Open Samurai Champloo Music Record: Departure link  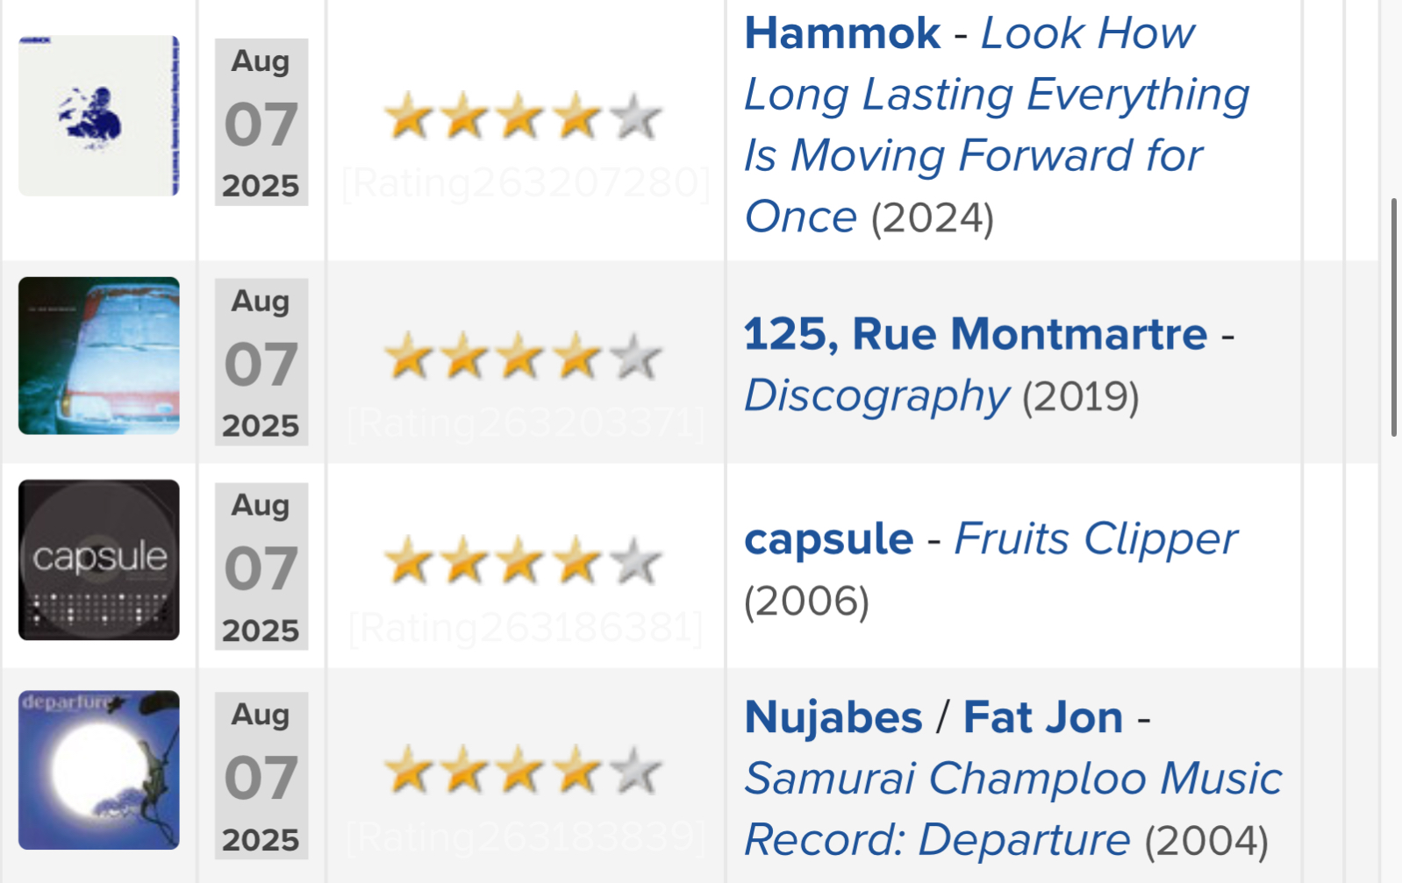tap(1013, 808)
